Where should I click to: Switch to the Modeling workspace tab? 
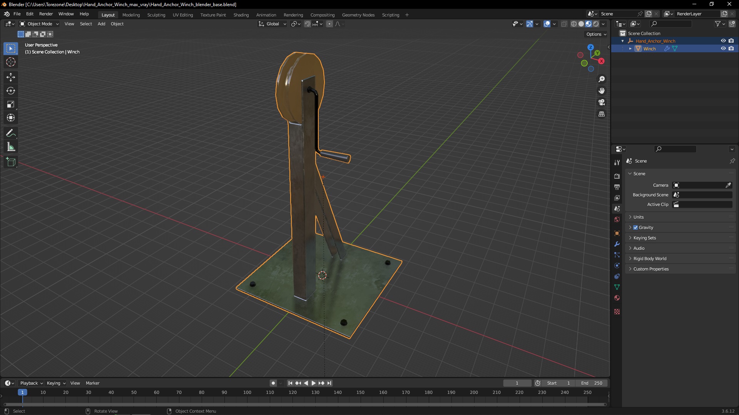(x=131, y=15)
